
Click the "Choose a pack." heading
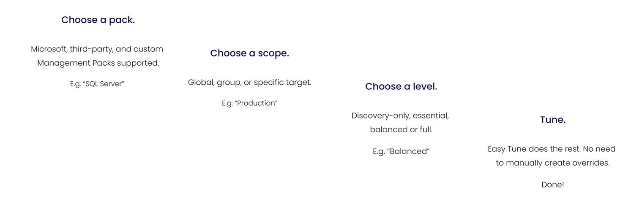(98, 20)
